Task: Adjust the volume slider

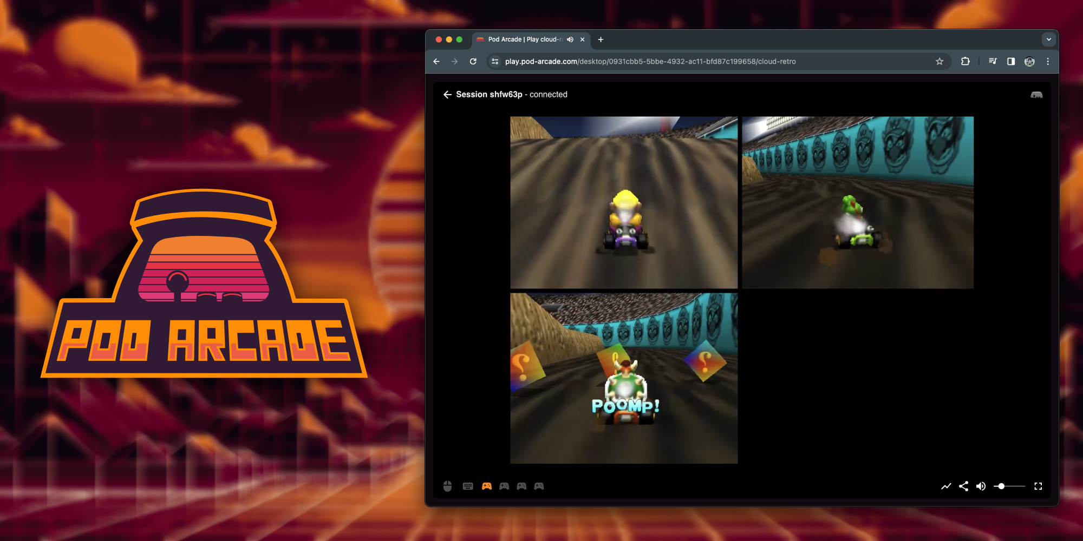Action: pyautogui.click(x=1009, y=486)
